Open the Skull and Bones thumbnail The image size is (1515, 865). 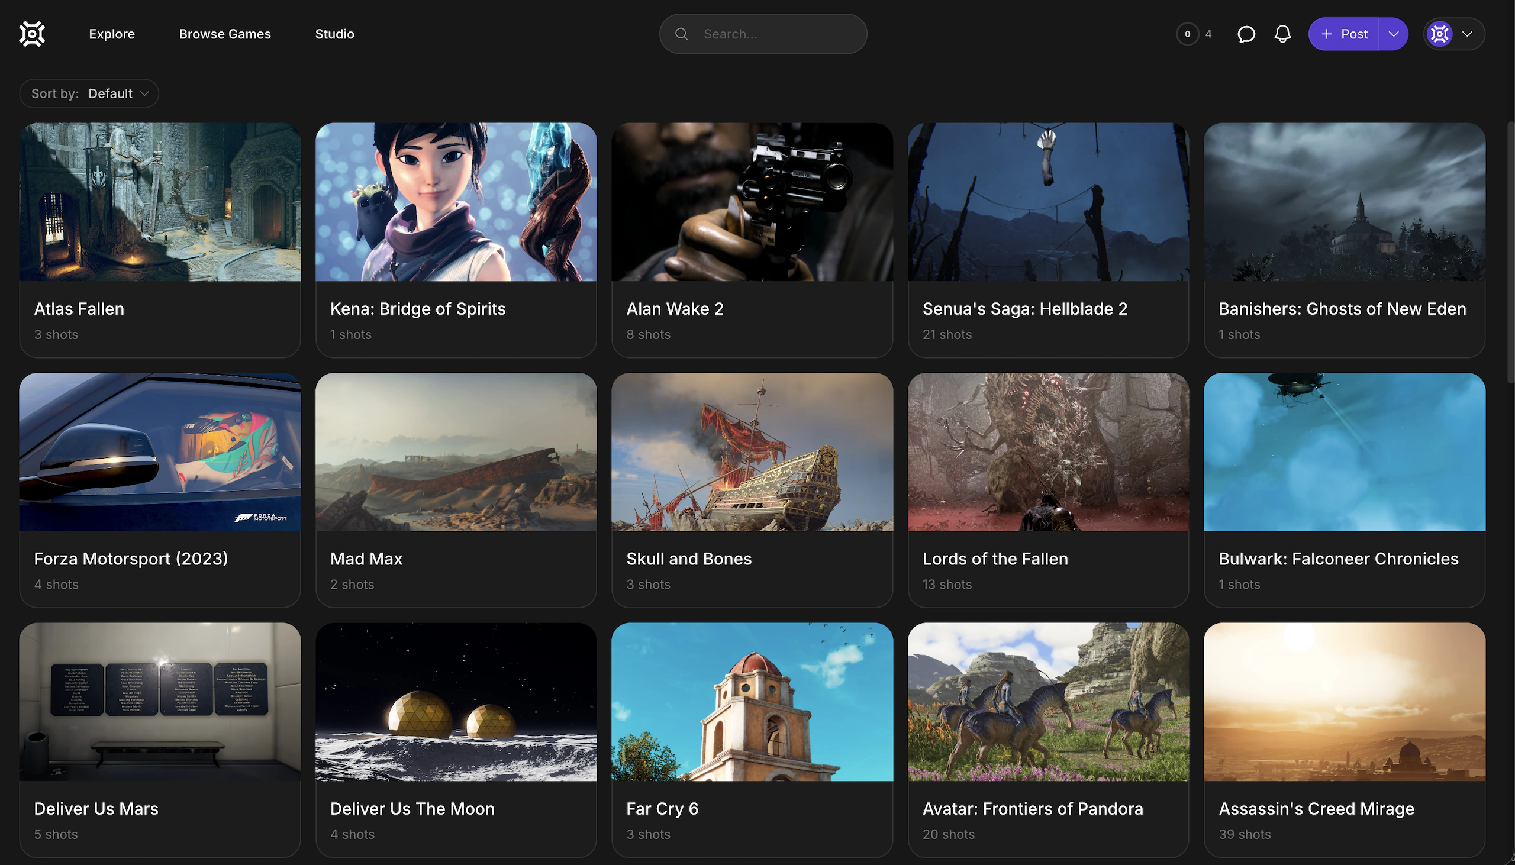coord(752,452)
